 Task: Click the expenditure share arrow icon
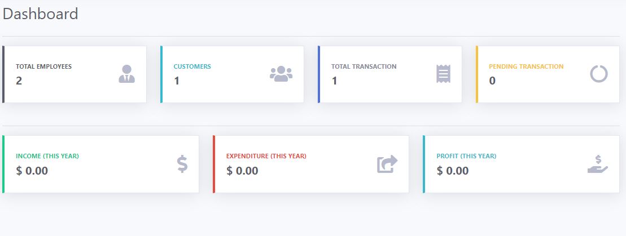(x=387, y=164)
